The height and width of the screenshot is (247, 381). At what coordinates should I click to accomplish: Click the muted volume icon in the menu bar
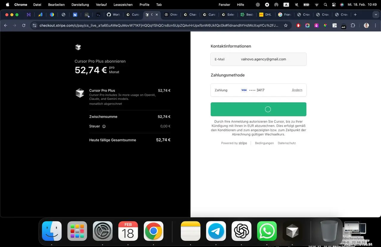296,4
